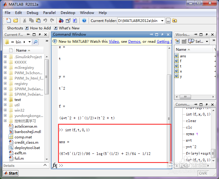The width and height of the screenshot is (219, 179).
Task: Browse for folder with the ellipsis button
Action: 168,21
